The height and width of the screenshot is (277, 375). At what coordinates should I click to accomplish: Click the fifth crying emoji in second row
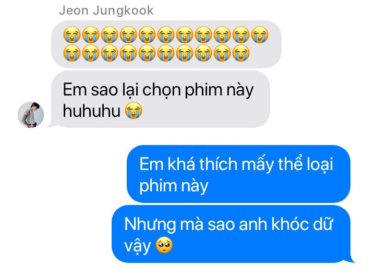(147, 53)
